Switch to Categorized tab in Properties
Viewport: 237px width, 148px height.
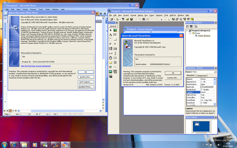[x=201, y=75]
